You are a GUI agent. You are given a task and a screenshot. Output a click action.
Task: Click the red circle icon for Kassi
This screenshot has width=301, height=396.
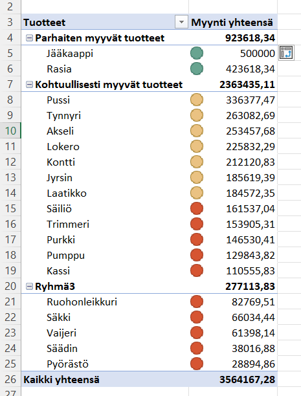point(197,270)
